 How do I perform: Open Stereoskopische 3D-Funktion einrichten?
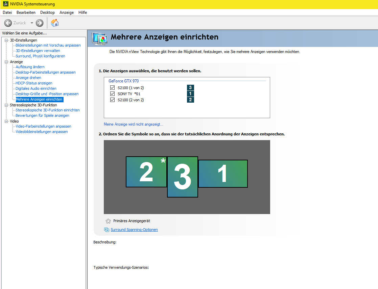48,110
